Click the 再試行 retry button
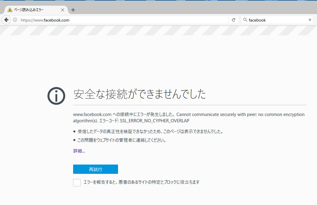This screenshot has height=205, width=317. [95, 169]
